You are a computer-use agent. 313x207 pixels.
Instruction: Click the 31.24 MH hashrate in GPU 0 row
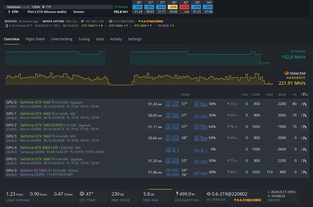(155, 104)
